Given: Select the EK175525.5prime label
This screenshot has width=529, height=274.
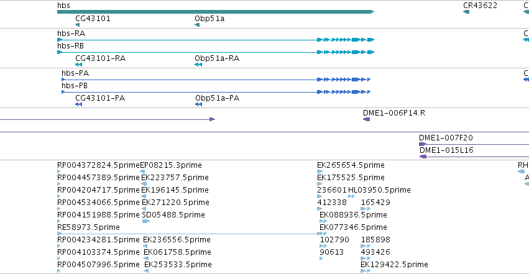Looking at the screenshot, I should 351,178.
